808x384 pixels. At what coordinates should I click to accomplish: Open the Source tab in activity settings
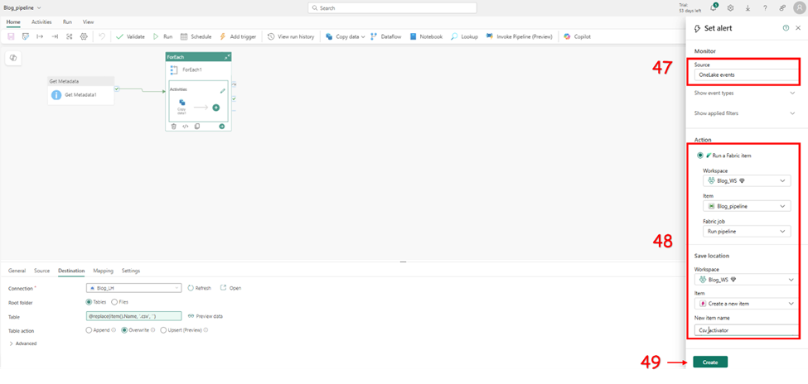pos(41,271)
